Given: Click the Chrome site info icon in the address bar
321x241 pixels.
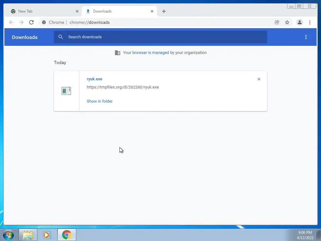Looking at the screenshot, I should [x=44, y=22].
